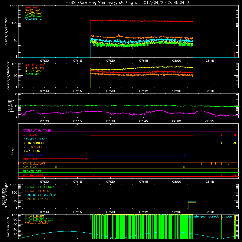Select the AAZ_FLAG label

pos(30,167)
